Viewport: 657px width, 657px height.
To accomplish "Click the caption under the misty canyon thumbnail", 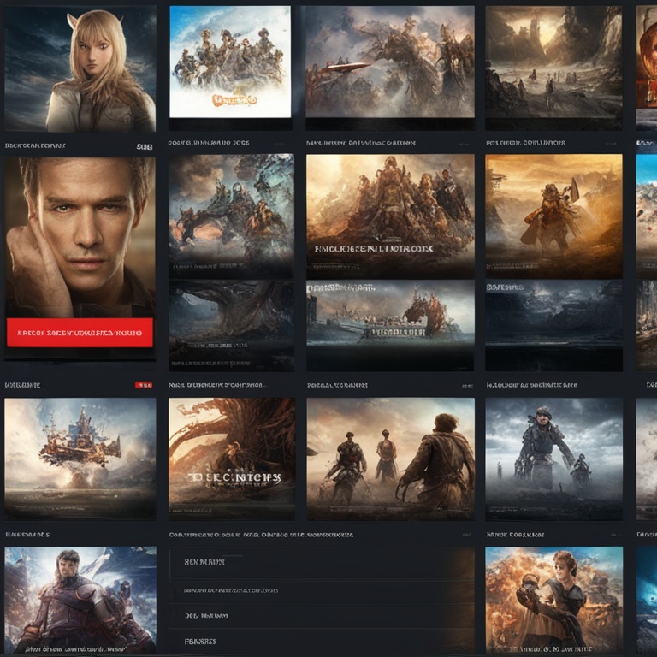I will point(525,143).
